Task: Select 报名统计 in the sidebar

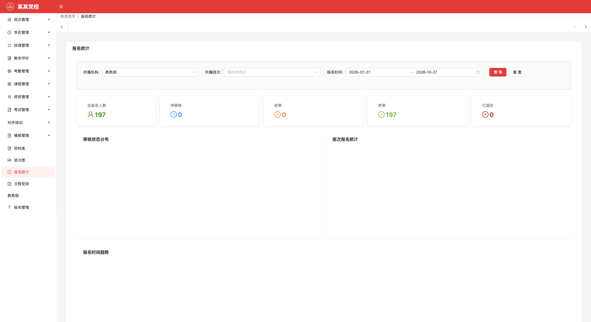Action: (28, 172)
